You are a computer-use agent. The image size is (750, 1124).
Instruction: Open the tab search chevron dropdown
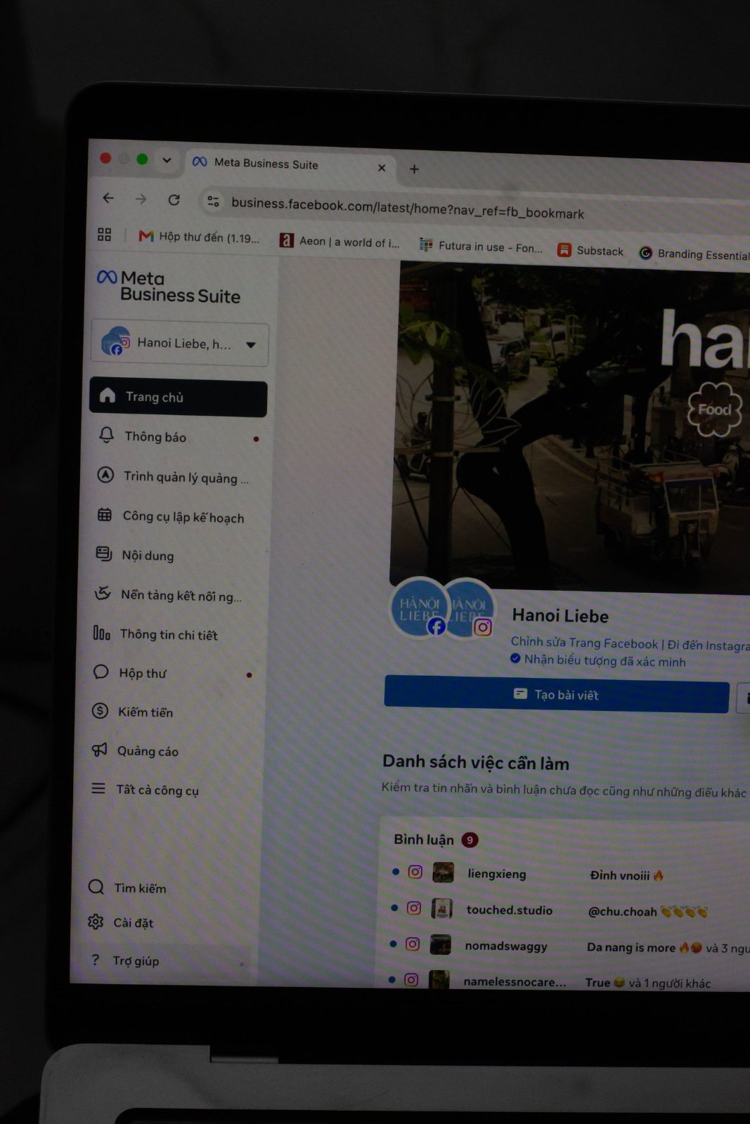pos(167,160)
